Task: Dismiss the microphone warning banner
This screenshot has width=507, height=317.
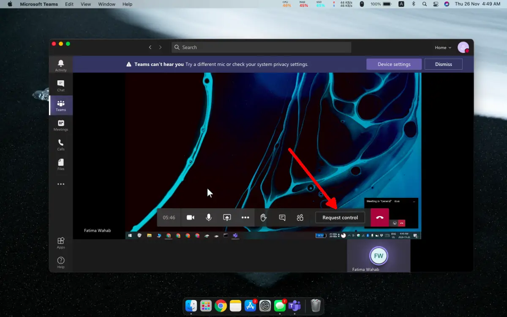Action: point(443,64)
